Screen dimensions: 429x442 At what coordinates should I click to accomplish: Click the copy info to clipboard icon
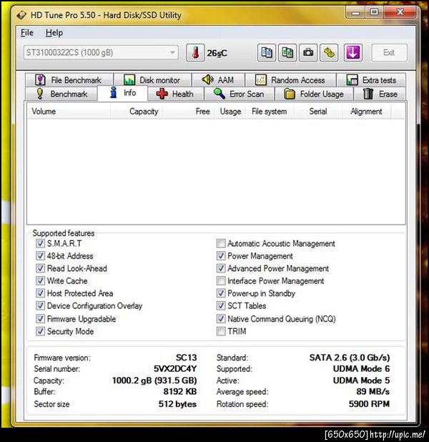267,53
